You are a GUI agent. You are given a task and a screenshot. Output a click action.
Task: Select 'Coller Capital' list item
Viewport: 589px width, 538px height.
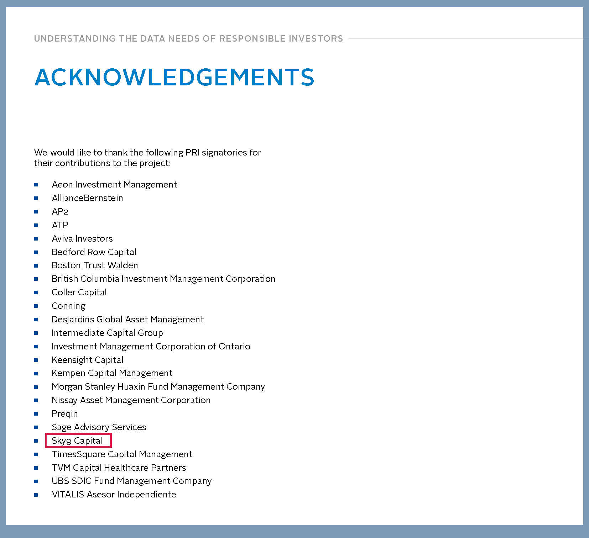[x=79, y=292]
